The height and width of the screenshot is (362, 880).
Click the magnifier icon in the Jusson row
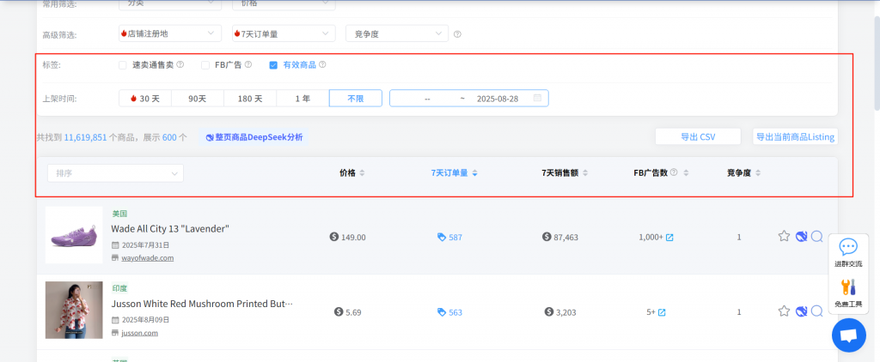816,311
